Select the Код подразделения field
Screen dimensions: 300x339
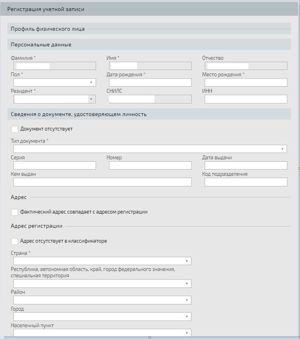tap(246, 182)
